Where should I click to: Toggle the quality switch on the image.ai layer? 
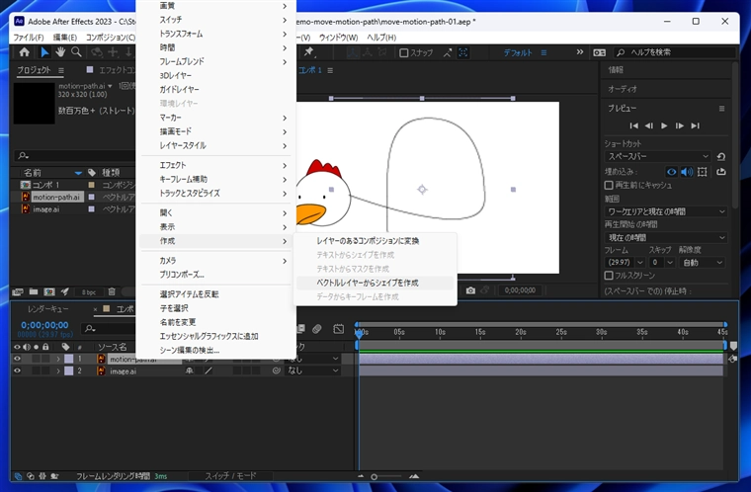(x=209, y=370)
